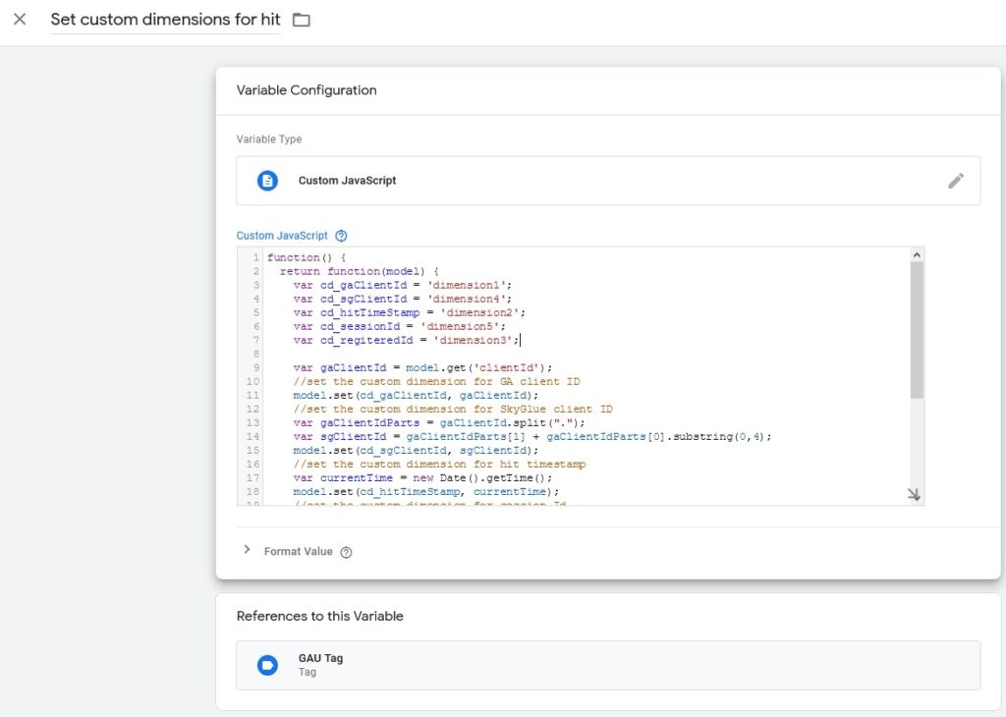Click the pencil icon to edit variable type
The width and height of the screenshot is (1006, 717).
click(955, 181)
